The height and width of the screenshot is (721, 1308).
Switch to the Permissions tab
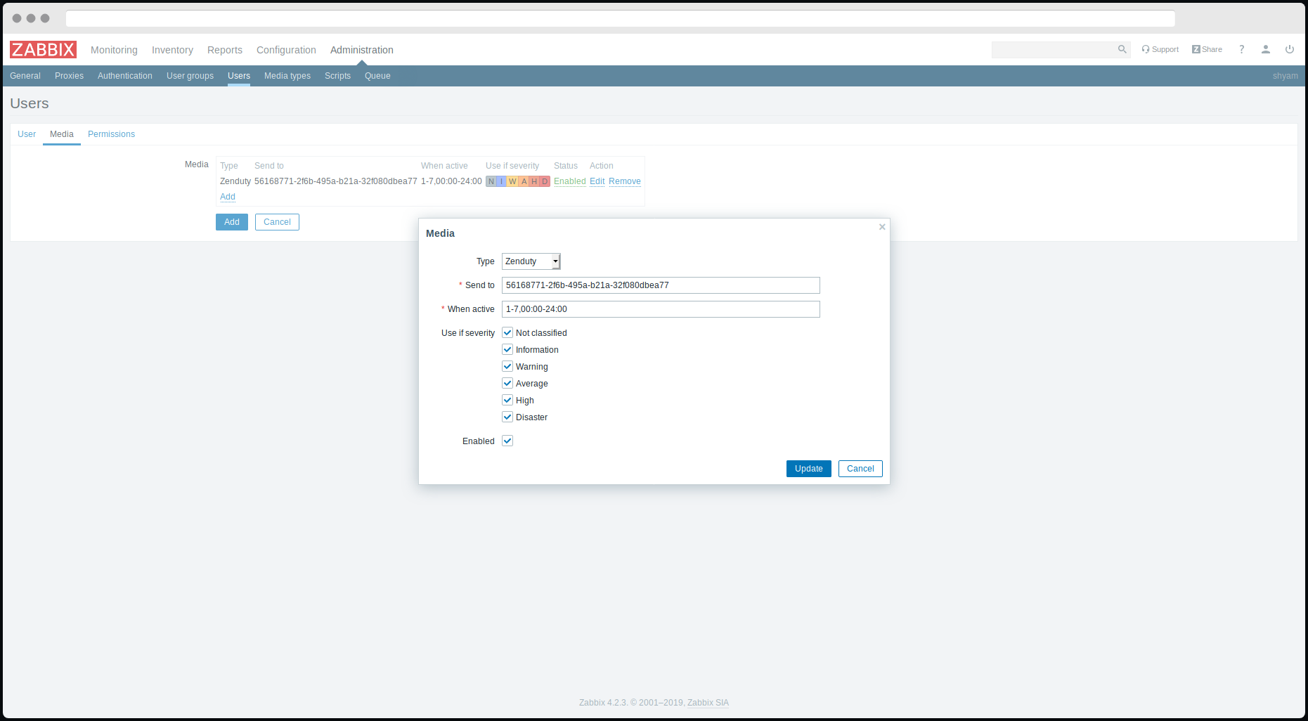click(111, 134)
